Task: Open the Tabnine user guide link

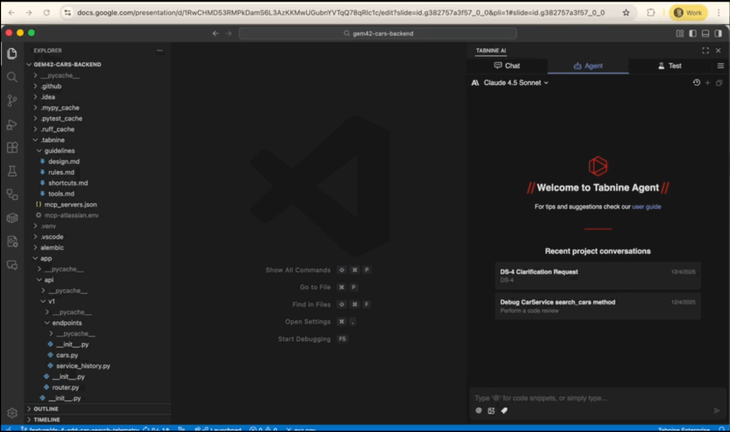Action: [x=646, y=206]
